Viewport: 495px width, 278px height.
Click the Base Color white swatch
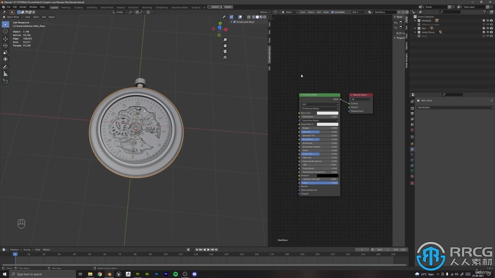coord(327,113)
